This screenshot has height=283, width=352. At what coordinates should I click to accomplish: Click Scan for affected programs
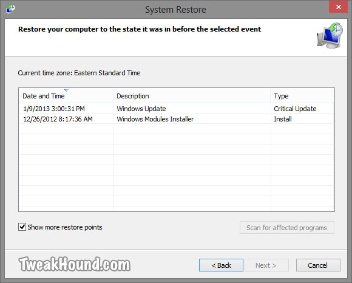click(x=286, y=228)
